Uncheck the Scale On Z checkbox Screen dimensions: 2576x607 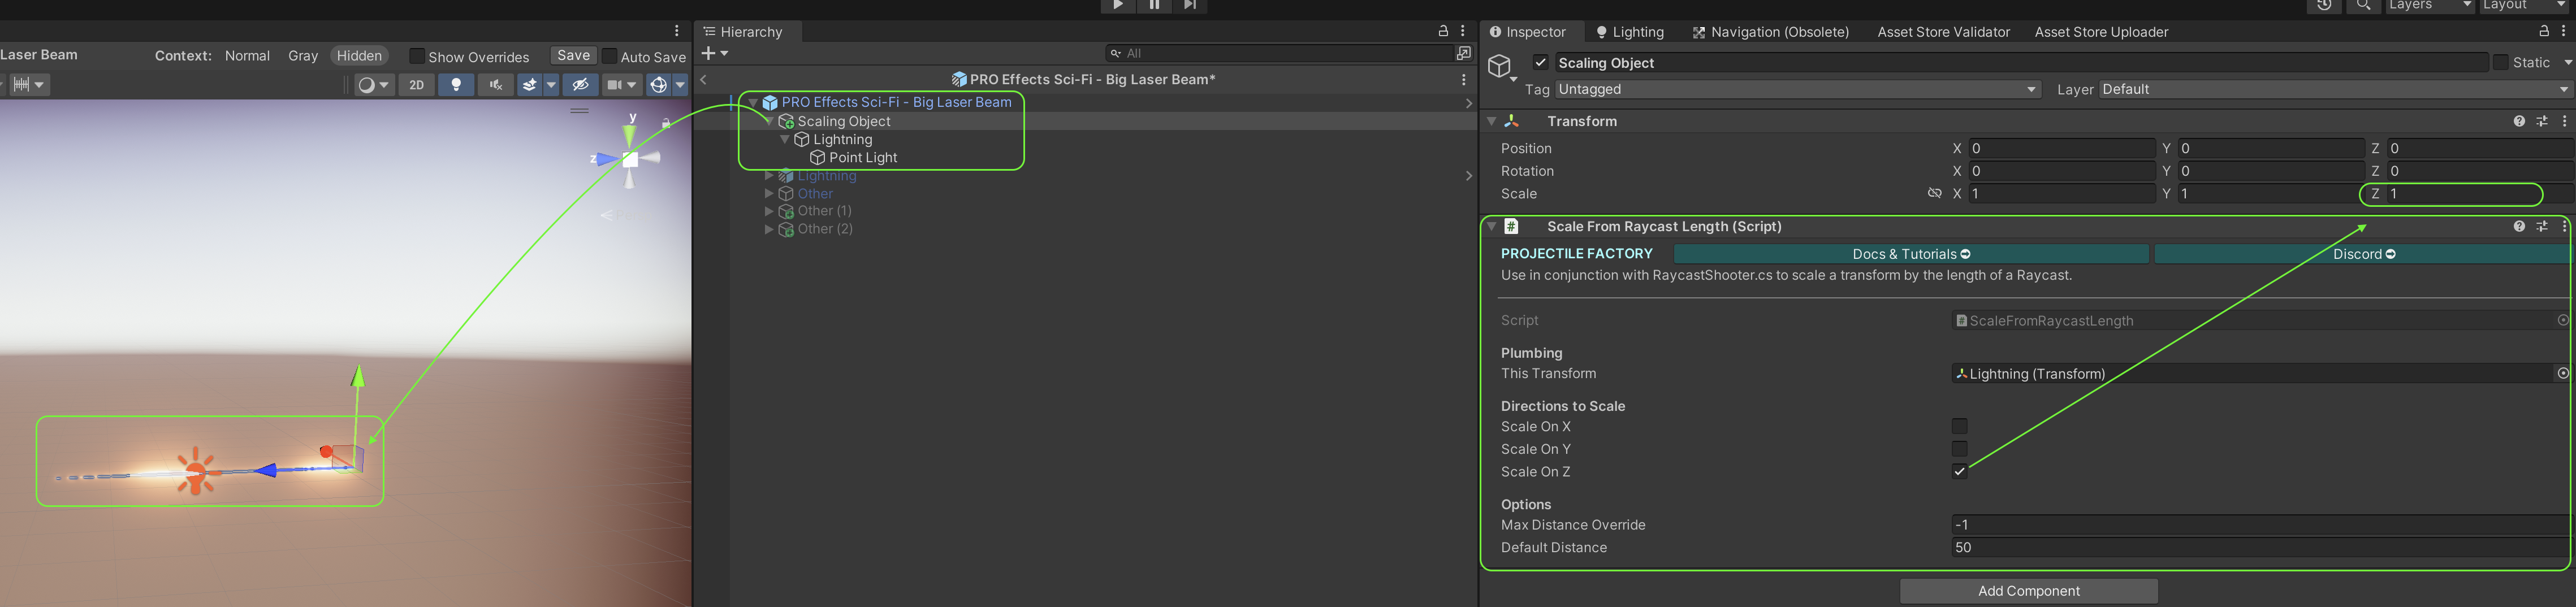pos(1959,472)
